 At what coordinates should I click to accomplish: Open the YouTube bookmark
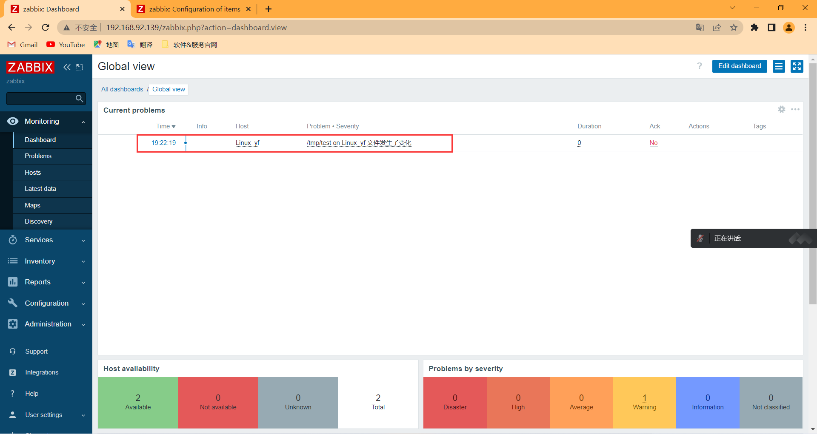[66, 45]
